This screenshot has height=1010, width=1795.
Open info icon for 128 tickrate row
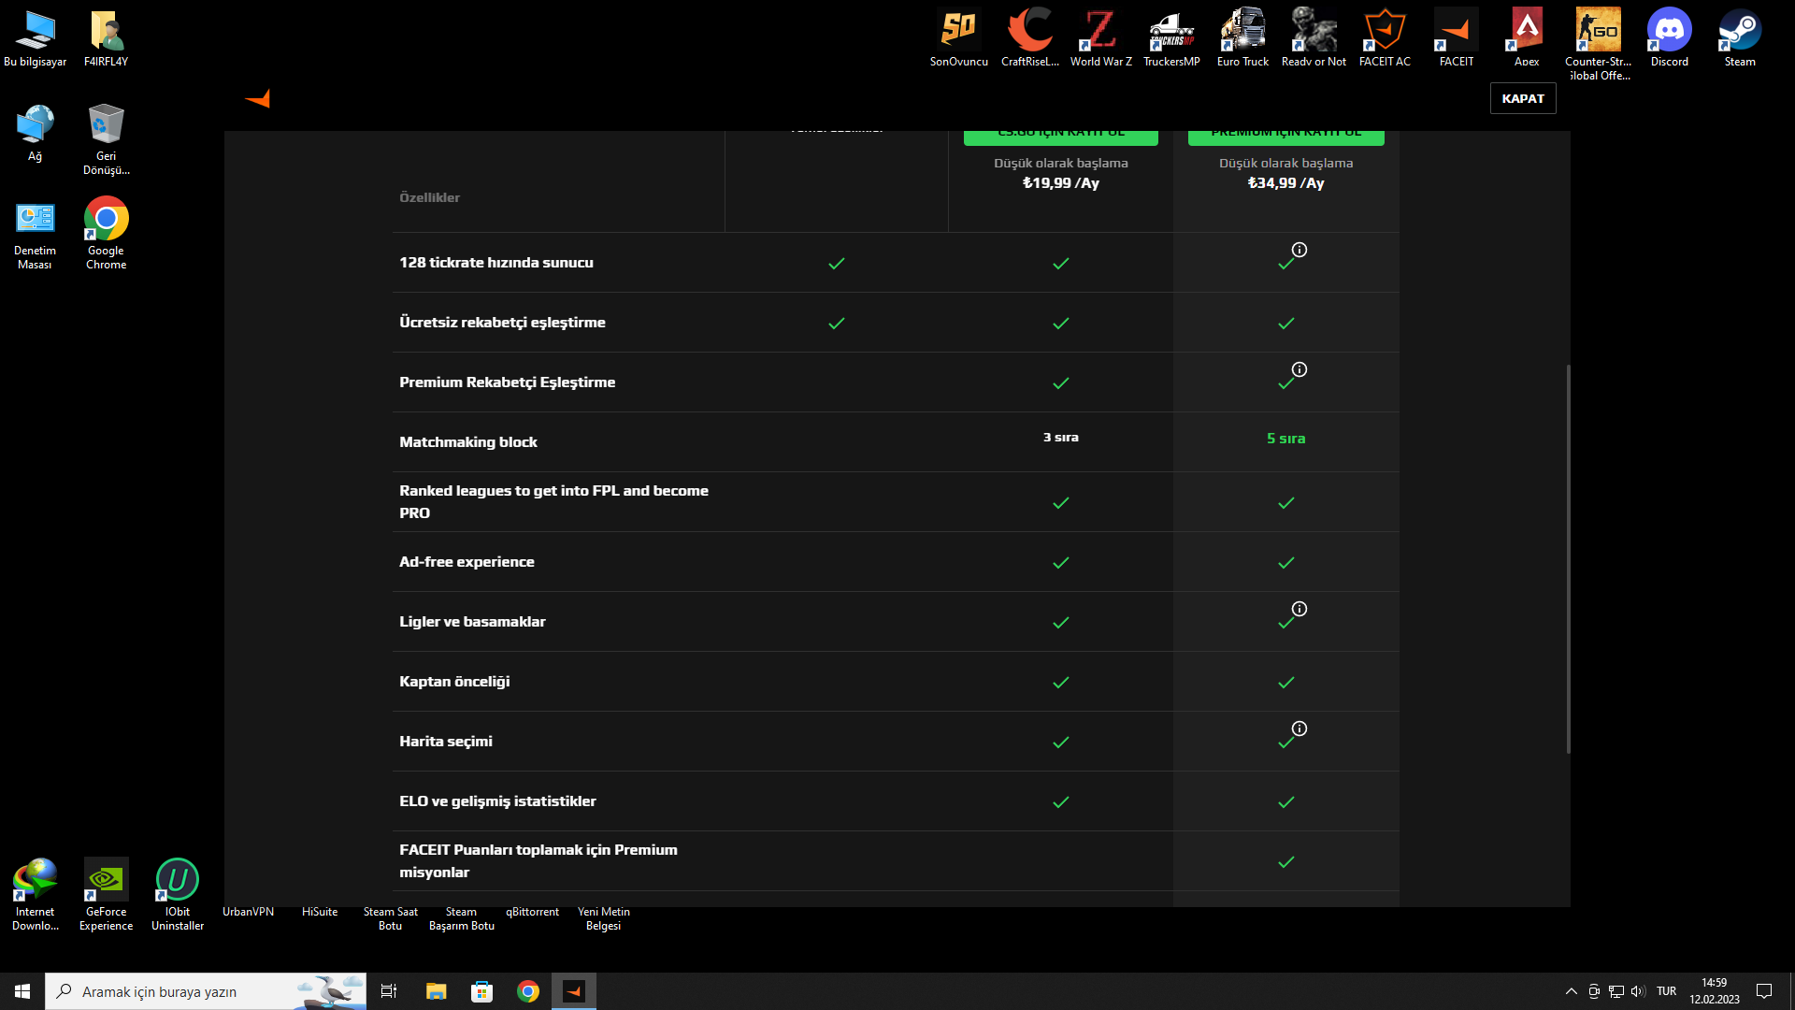pos(1300,250)
